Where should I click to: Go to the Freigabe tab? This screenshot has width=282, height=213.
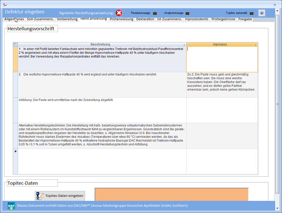tap(245, 19)
